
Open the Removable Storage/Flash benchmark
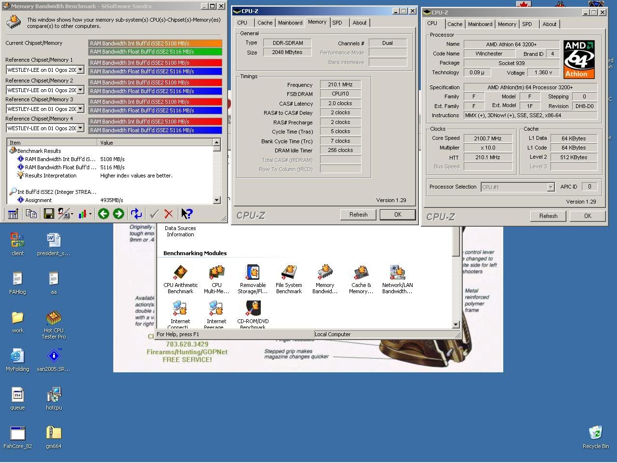pyautogui.click(x=253, y=275)
